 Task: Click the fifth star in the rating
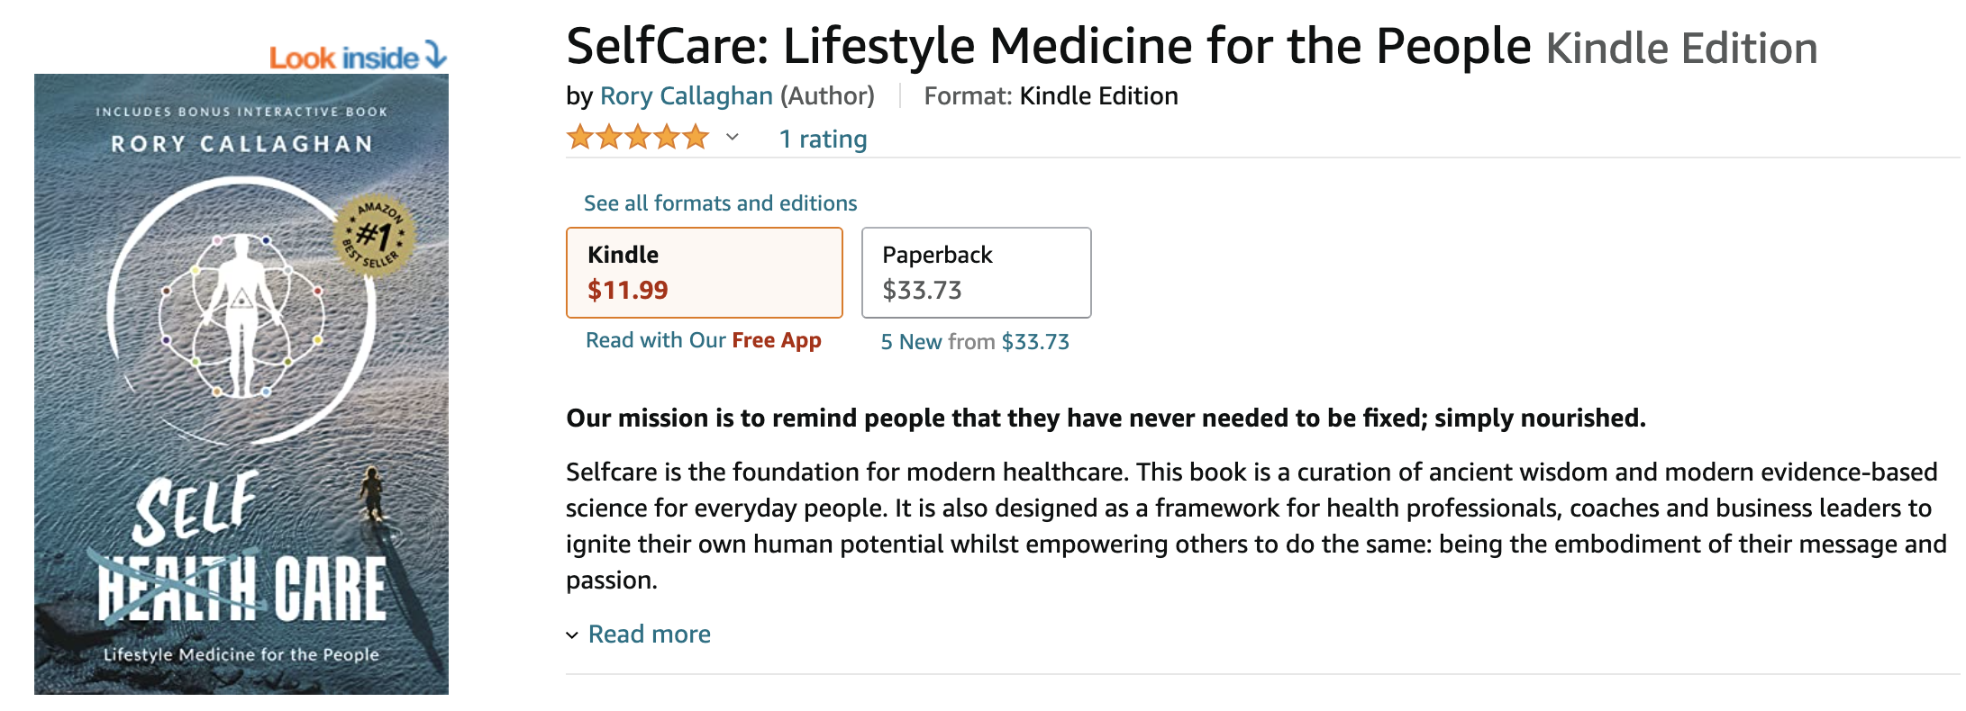click(x=696, y=138)
